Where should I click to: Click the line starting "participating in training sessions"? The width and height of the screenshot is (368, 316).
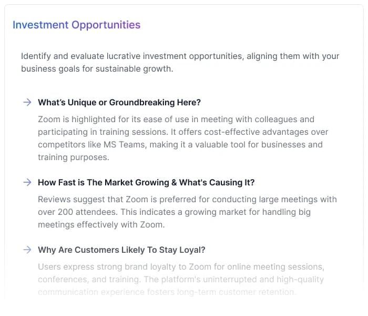click(x=183, y=132)
